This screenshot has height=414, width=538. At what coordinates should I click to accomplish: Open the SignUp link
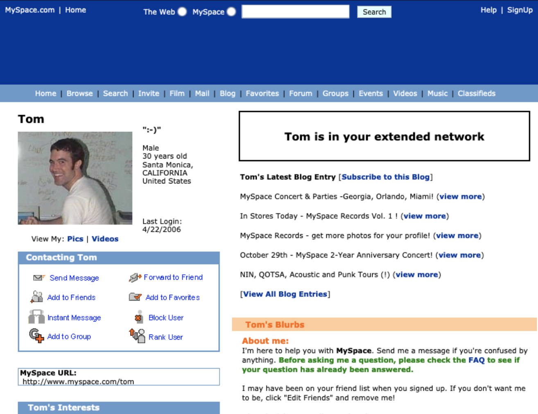click(520, 10)
